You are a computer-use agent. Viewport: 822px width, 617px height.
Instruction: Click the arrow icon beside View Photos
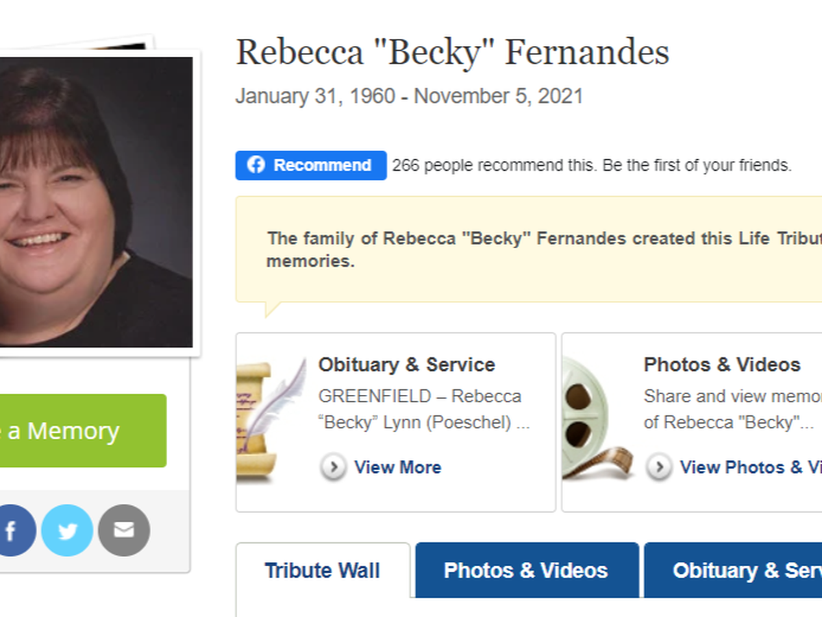[x=659, y=468]
